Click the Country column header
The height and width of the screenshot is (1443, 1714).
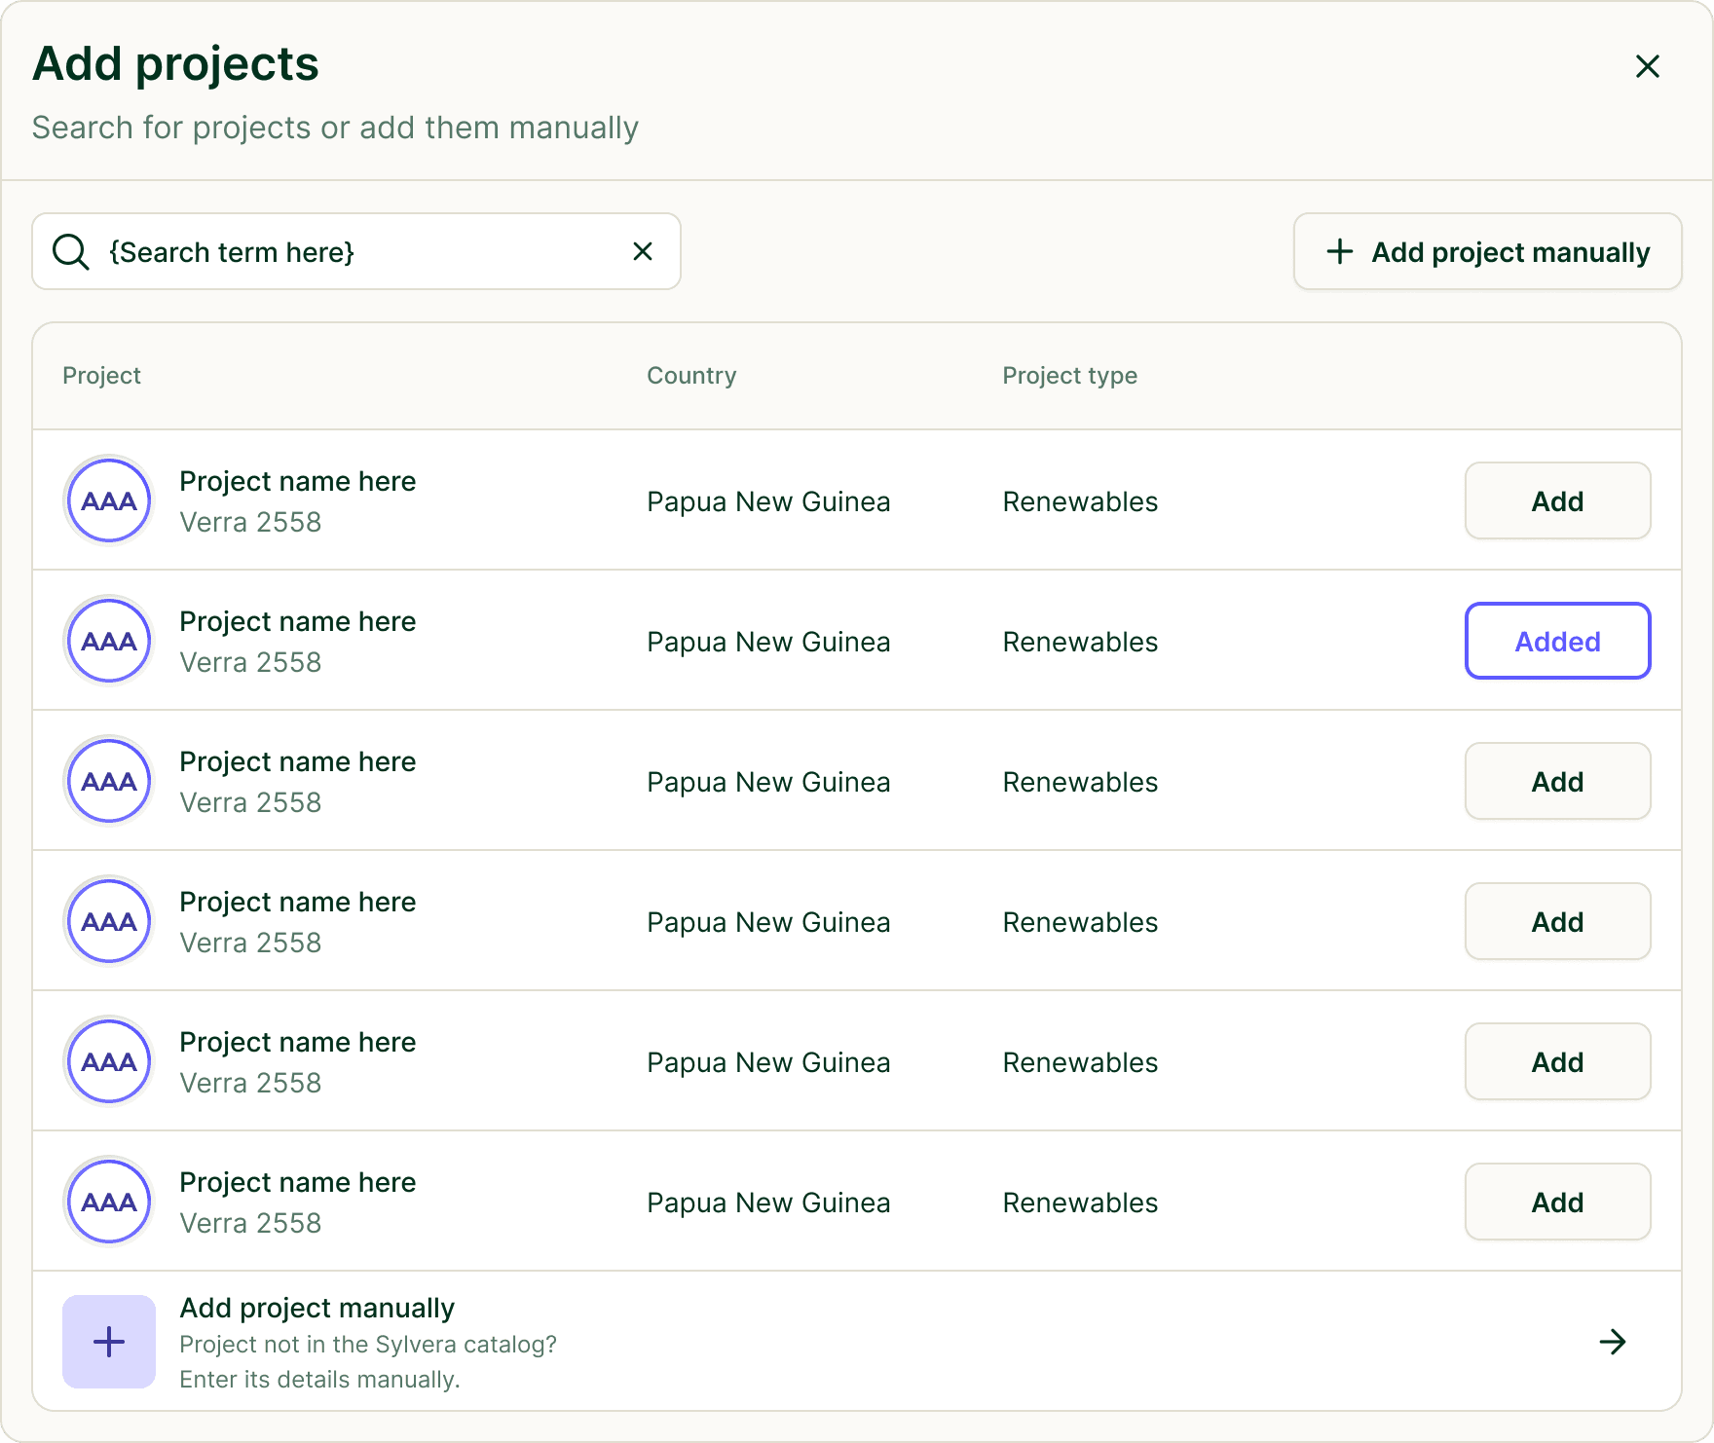691,376
